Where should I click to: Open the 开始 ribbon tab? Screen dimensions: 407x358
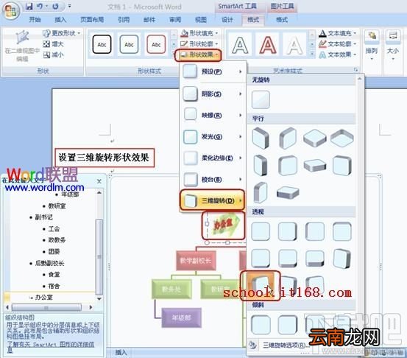pyautogui.click(x=35, y=19)
